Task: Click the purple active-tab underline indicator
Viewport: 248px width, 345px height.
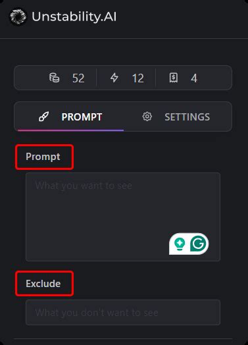Action: click(70, 130)
